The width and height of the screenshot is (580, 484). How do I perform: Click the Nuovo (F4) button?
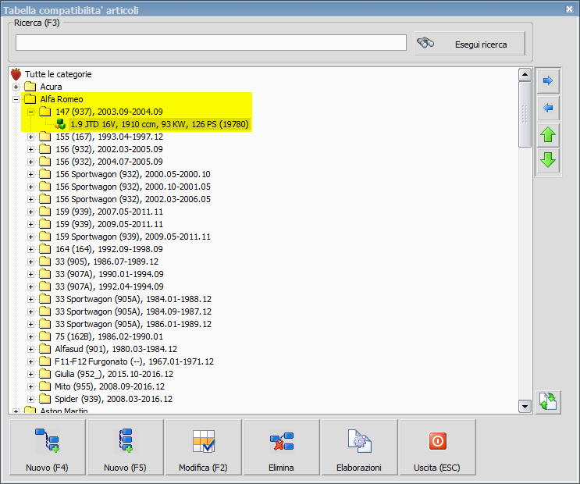pos(48,447)
